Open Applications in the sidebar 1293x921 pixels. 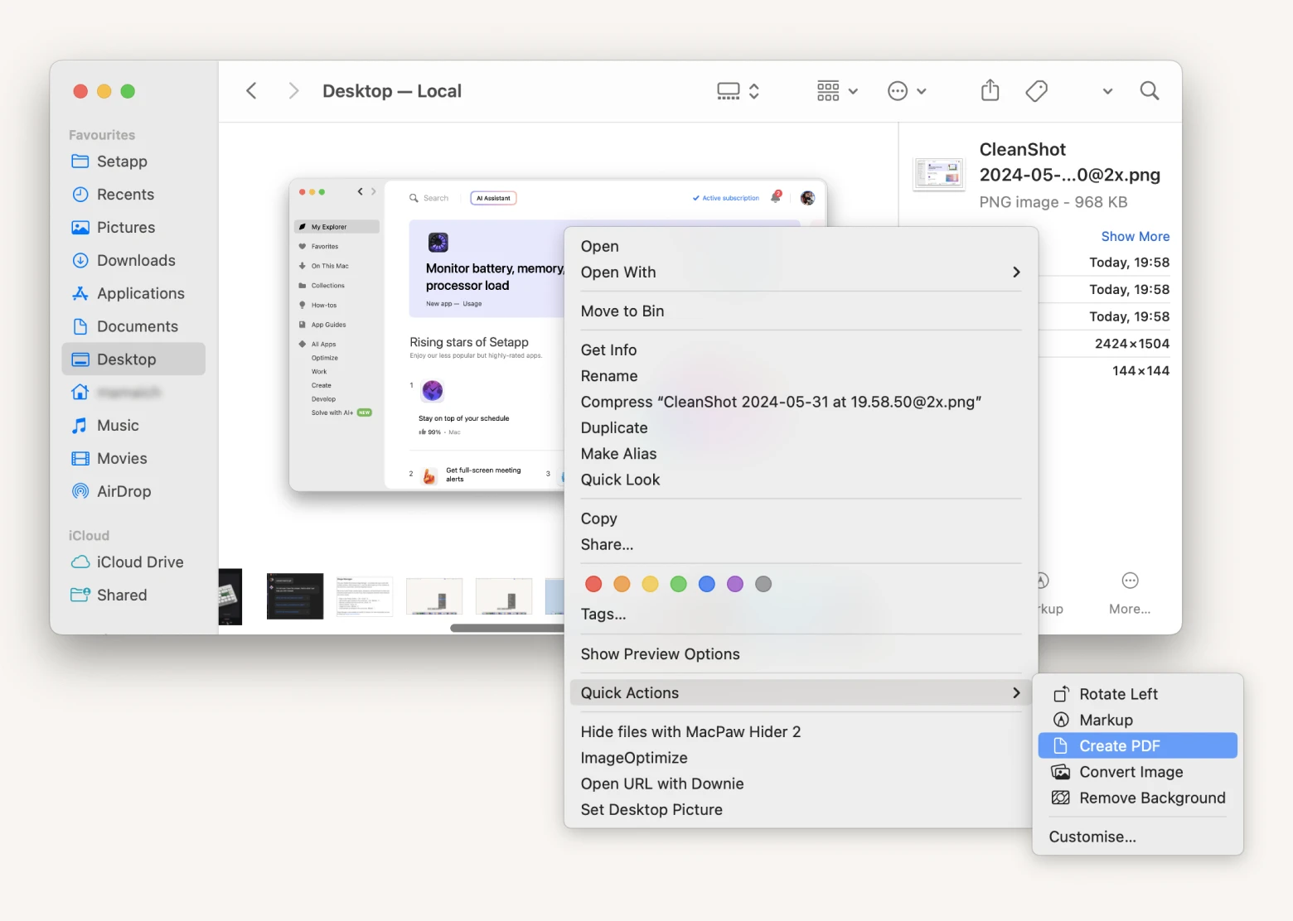133,294
